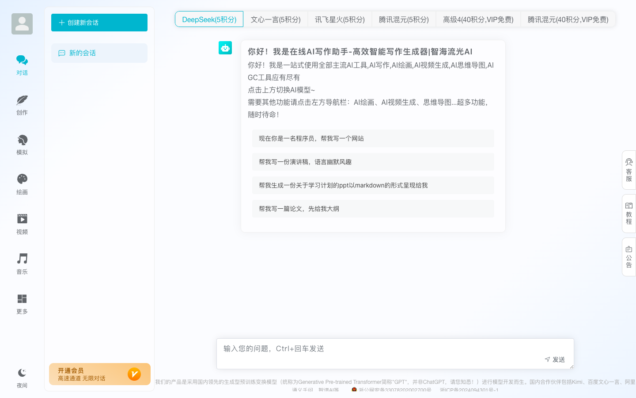The width and height of the screenshot is (636, 398).
Task: Open the 视频 AI video generator
Action: tap(22, 224)
